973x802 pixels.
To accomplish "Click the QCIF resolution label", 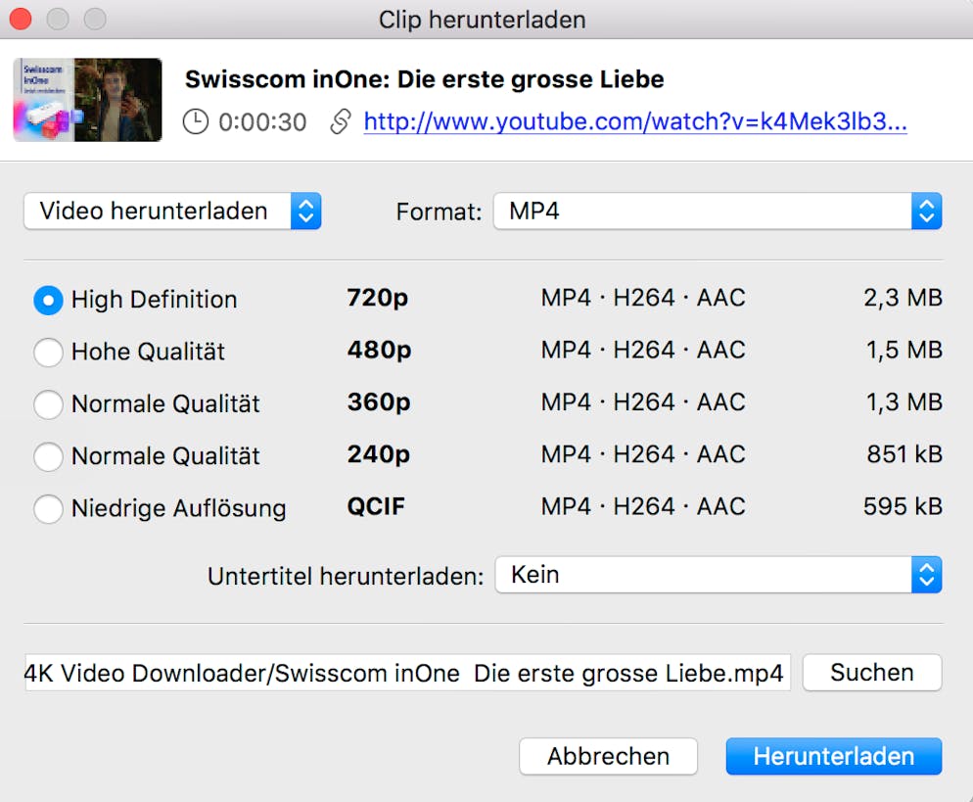I will click(x=376, y=506).
